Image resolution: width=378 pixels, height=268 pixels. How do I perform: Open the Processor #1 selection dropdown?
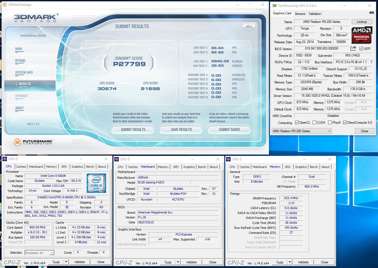pyautogui.click(x=39, y=253)
